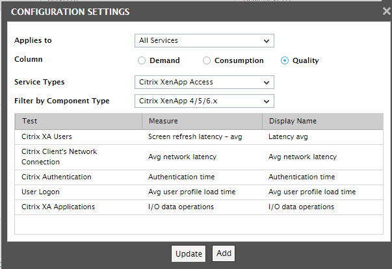Select the Citrix XA Users row

click(x=199, y=137)
